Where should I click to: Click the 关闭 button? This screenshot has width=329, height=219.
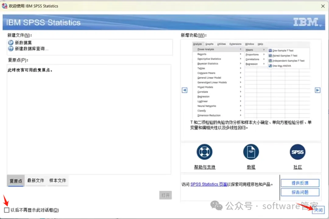tap(318, 210)
